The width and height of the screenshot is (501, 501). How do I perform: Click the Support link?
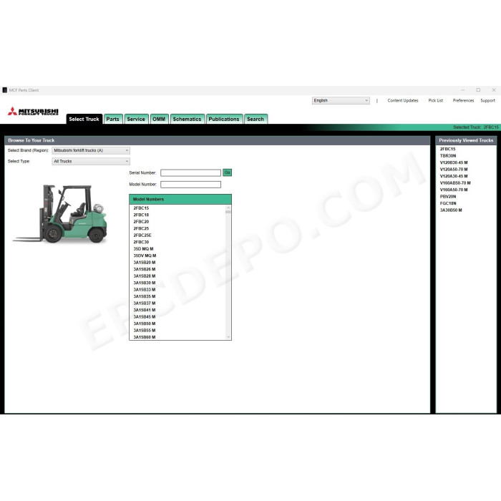(x=487, y=100)
